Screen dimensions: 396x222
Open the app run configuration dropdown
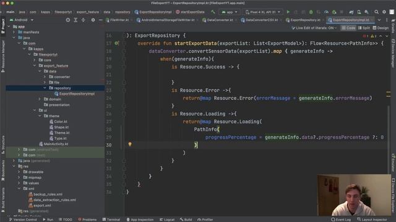230,12
